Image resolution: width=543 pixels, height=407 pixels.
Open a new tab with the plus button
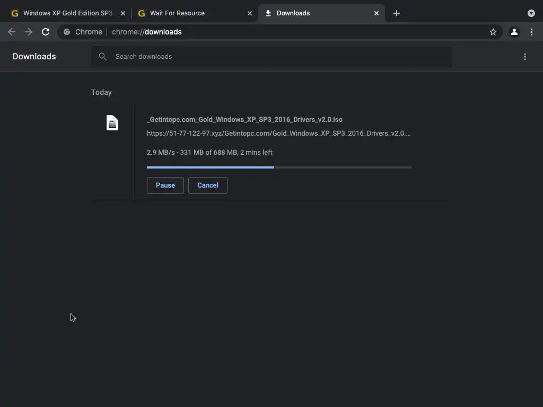coord(397,13)
